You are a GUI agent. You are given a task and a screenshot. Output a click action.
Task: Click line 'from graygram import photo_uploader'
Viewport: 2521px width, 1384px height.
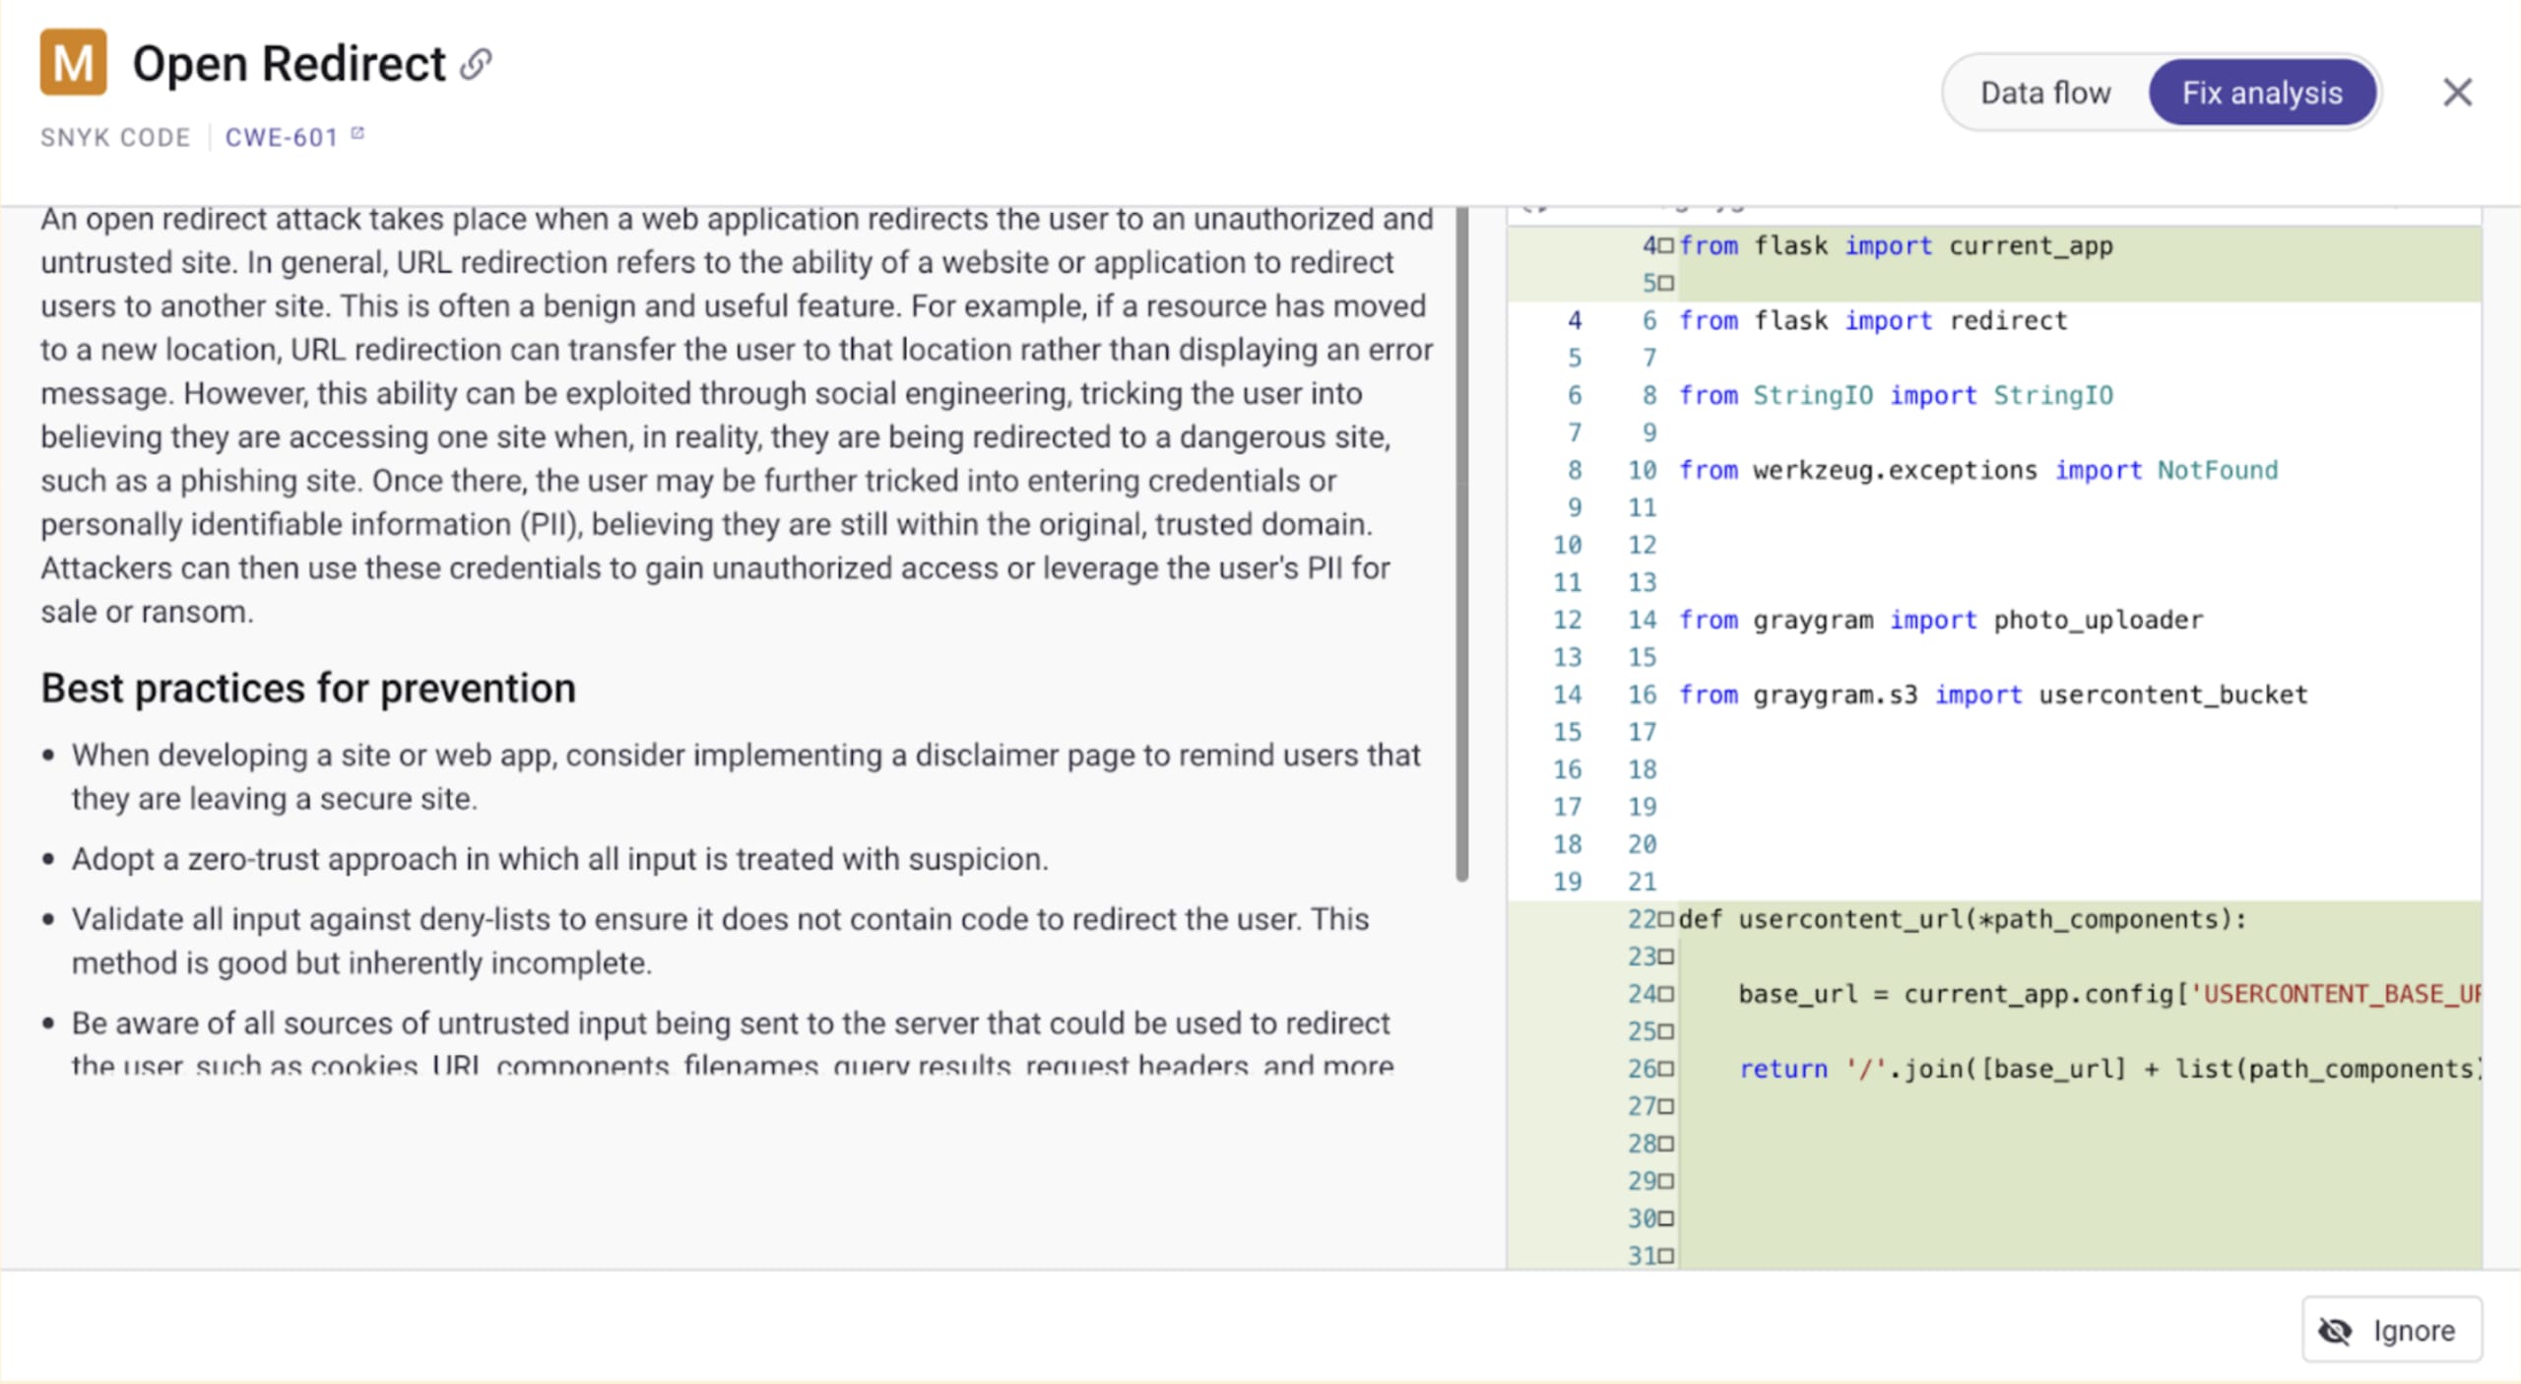coord(1940,620)
